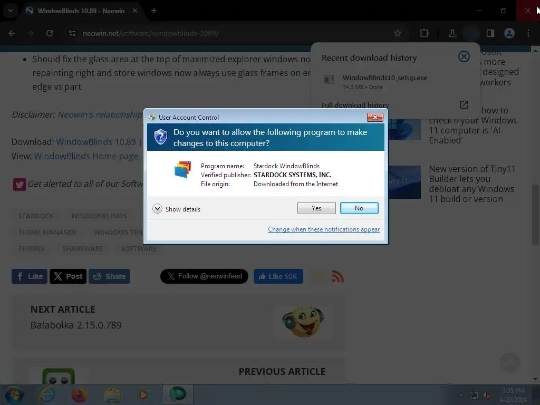Show hidden tray icons arrow
This screenshot has height=405, width=540.
[461, 395]
